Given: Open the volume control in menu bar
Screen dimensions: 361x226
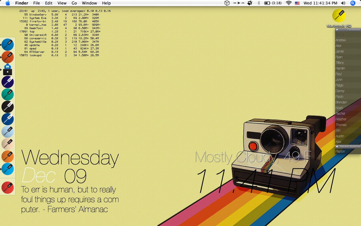Looking at the screenshot, I should [343, 3].
